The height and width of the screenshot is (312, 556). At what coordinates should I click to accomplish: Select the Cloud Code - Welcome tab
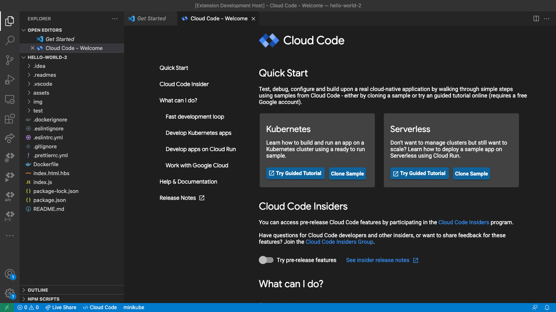tap(218, 19)
